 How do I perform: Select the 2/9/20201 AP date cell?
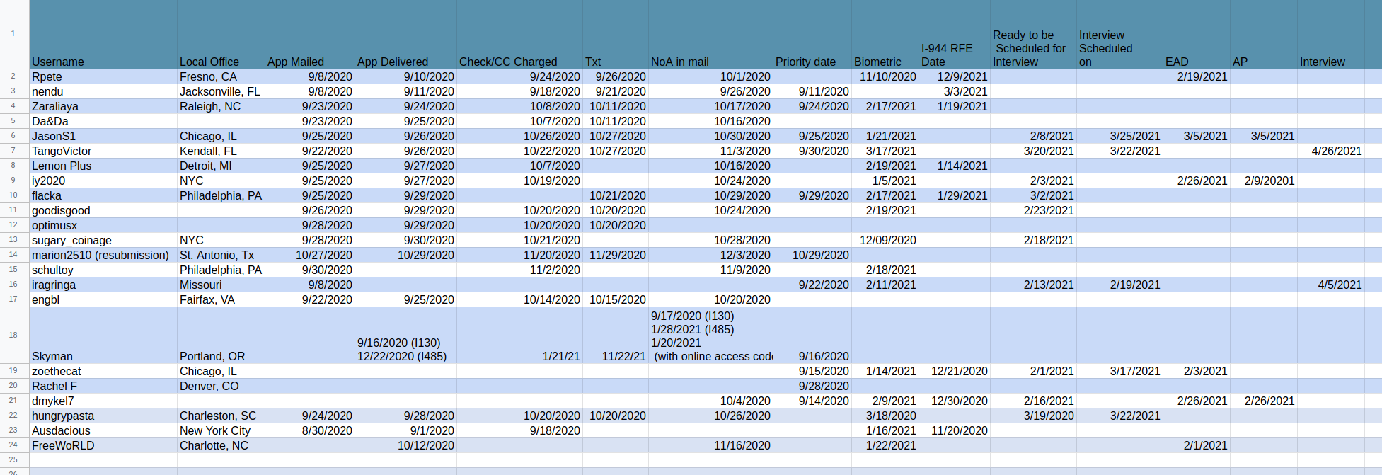1264,181
